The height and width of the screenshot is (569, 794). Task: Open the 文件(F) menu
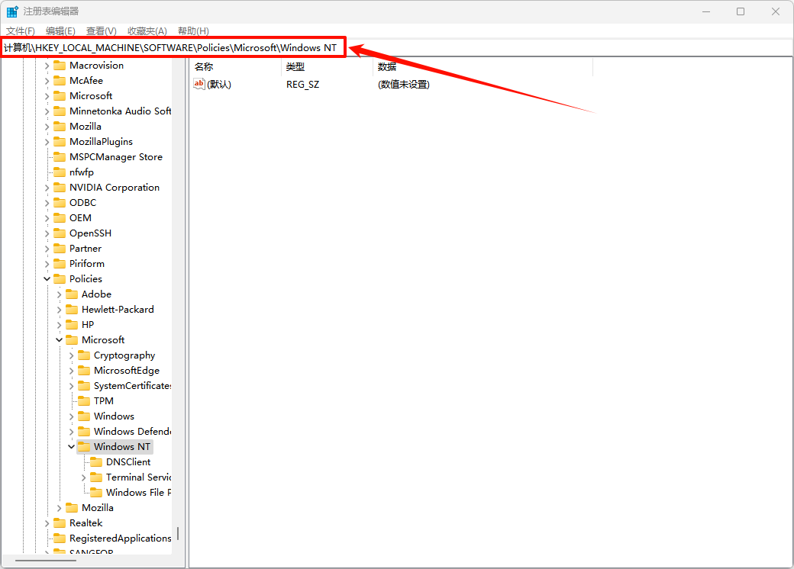point(21,31)
